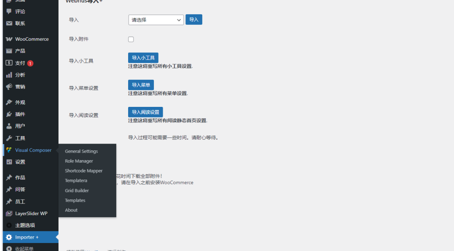Click the Importer + gear icon

click(9, 237)
